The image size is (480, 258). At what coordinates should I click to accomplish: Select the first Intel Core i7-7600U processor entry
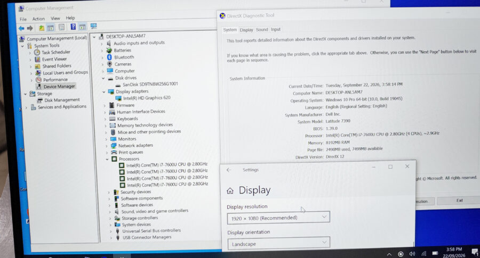coord(167,165)
